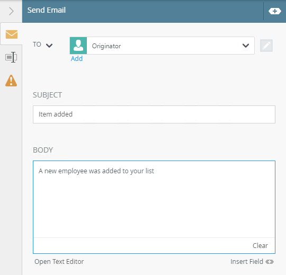Switch to the Properties tab icon

[x=11, y=57]
